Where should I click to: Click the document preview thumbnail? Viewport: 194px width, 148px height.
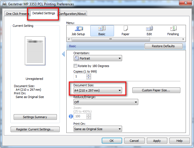[35, 51]
